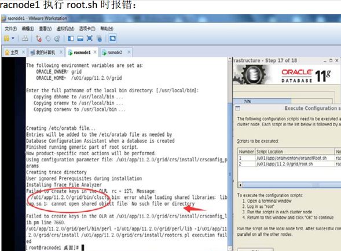Click the Send Ctrl+Alt+Del toolbar icon
The width and height of the screenshot is (341, 251).
point(25,39)
